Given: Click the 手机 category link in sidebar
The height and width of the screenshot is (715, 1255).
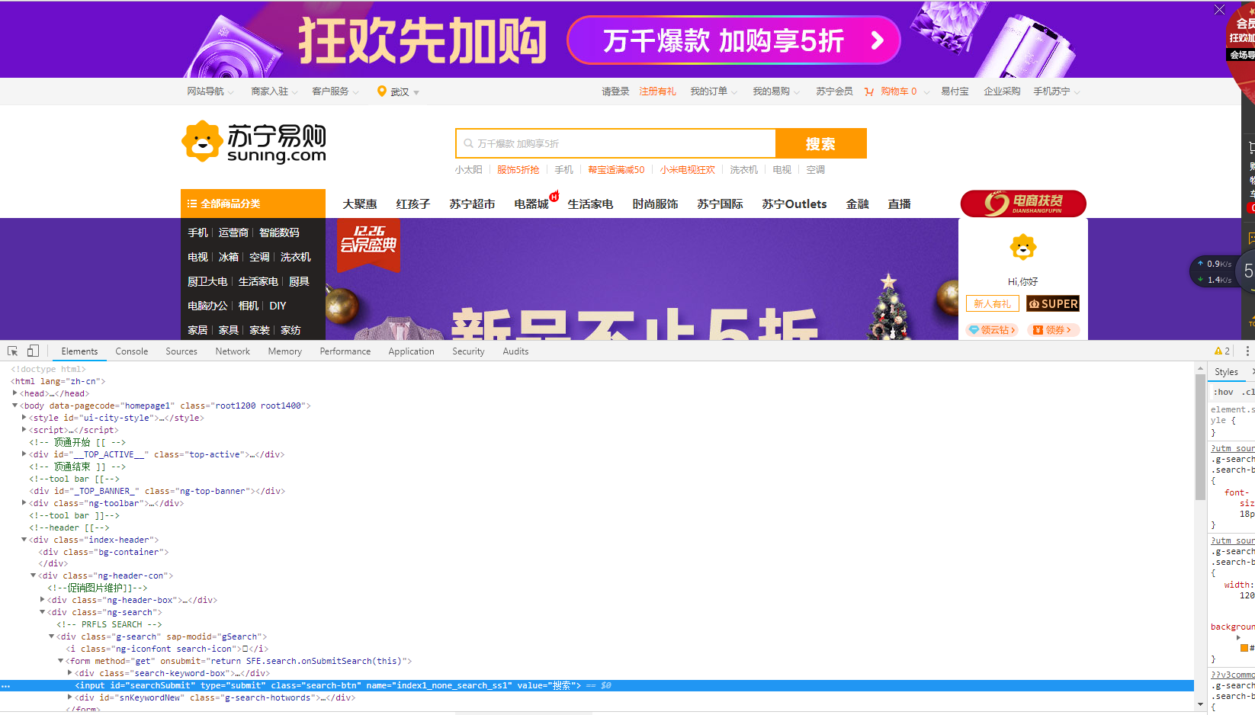Looking at the screenshot, I should (x=197, y=232).
